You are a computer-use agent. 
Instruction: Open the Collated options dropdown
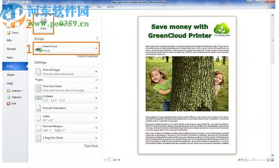66,98
